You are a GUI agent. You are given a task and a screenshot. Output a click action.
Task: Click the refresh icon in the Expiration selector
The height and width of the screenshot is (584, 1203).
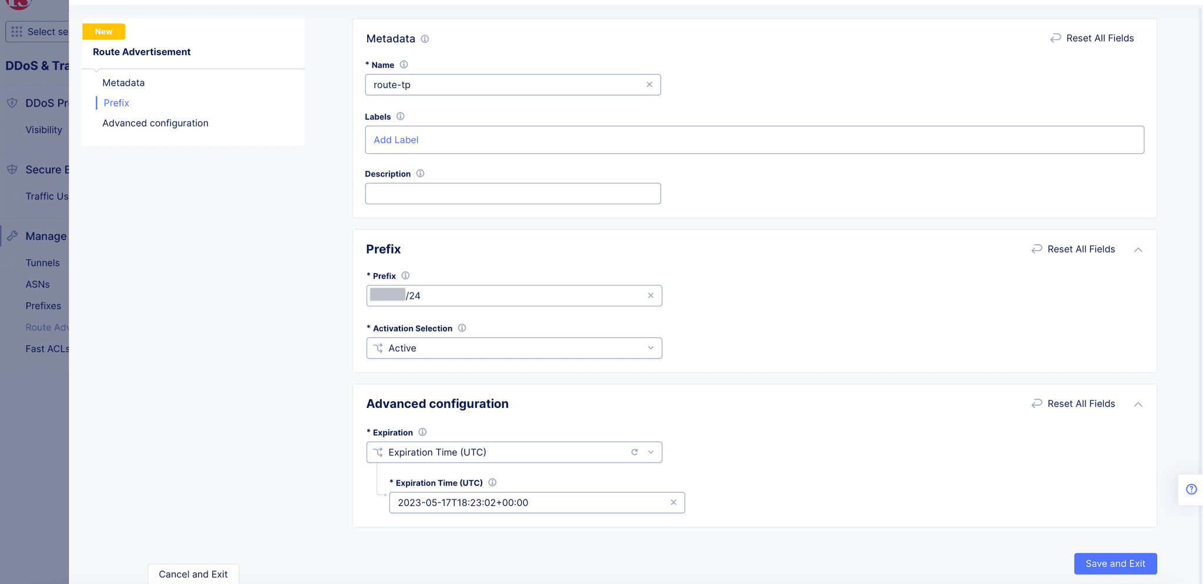click(634, 452)
